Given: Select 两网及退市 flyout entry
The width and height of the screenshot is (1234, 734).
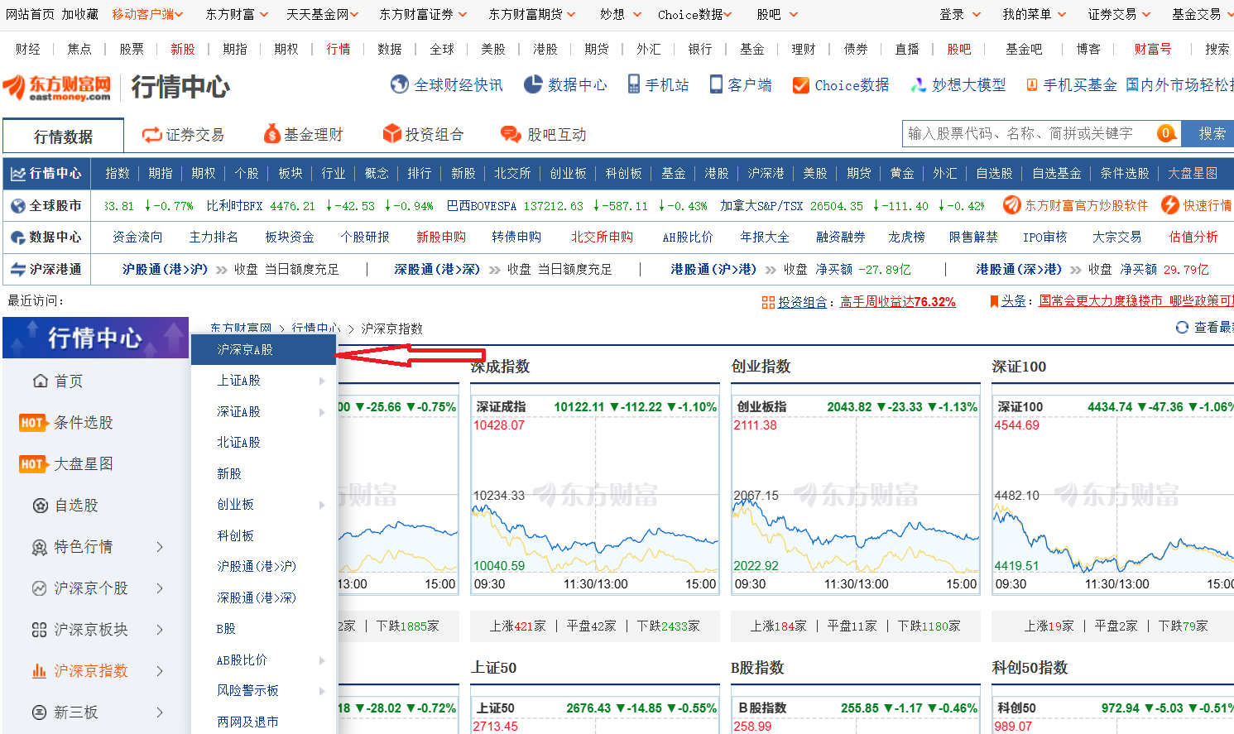Looking at the screenshot, I should (247, 722).
